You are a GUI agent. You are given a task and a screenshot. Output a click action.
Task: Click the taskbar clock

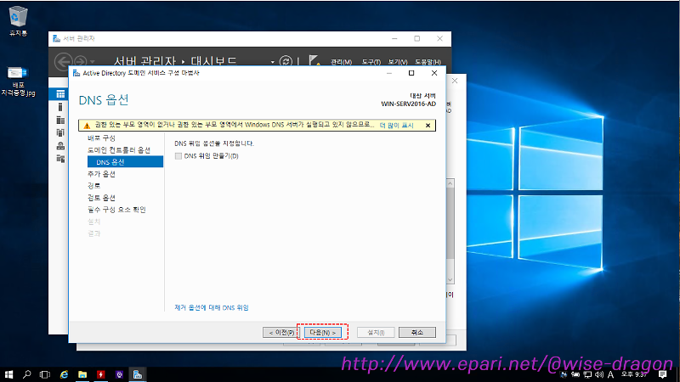click(634, 374)
